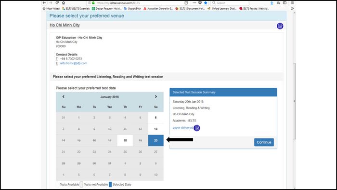This screenshot has width=337, height=190.
Task: Click the Saturday 20th Jan 2018 text
Action: click(x=188, y=102)
